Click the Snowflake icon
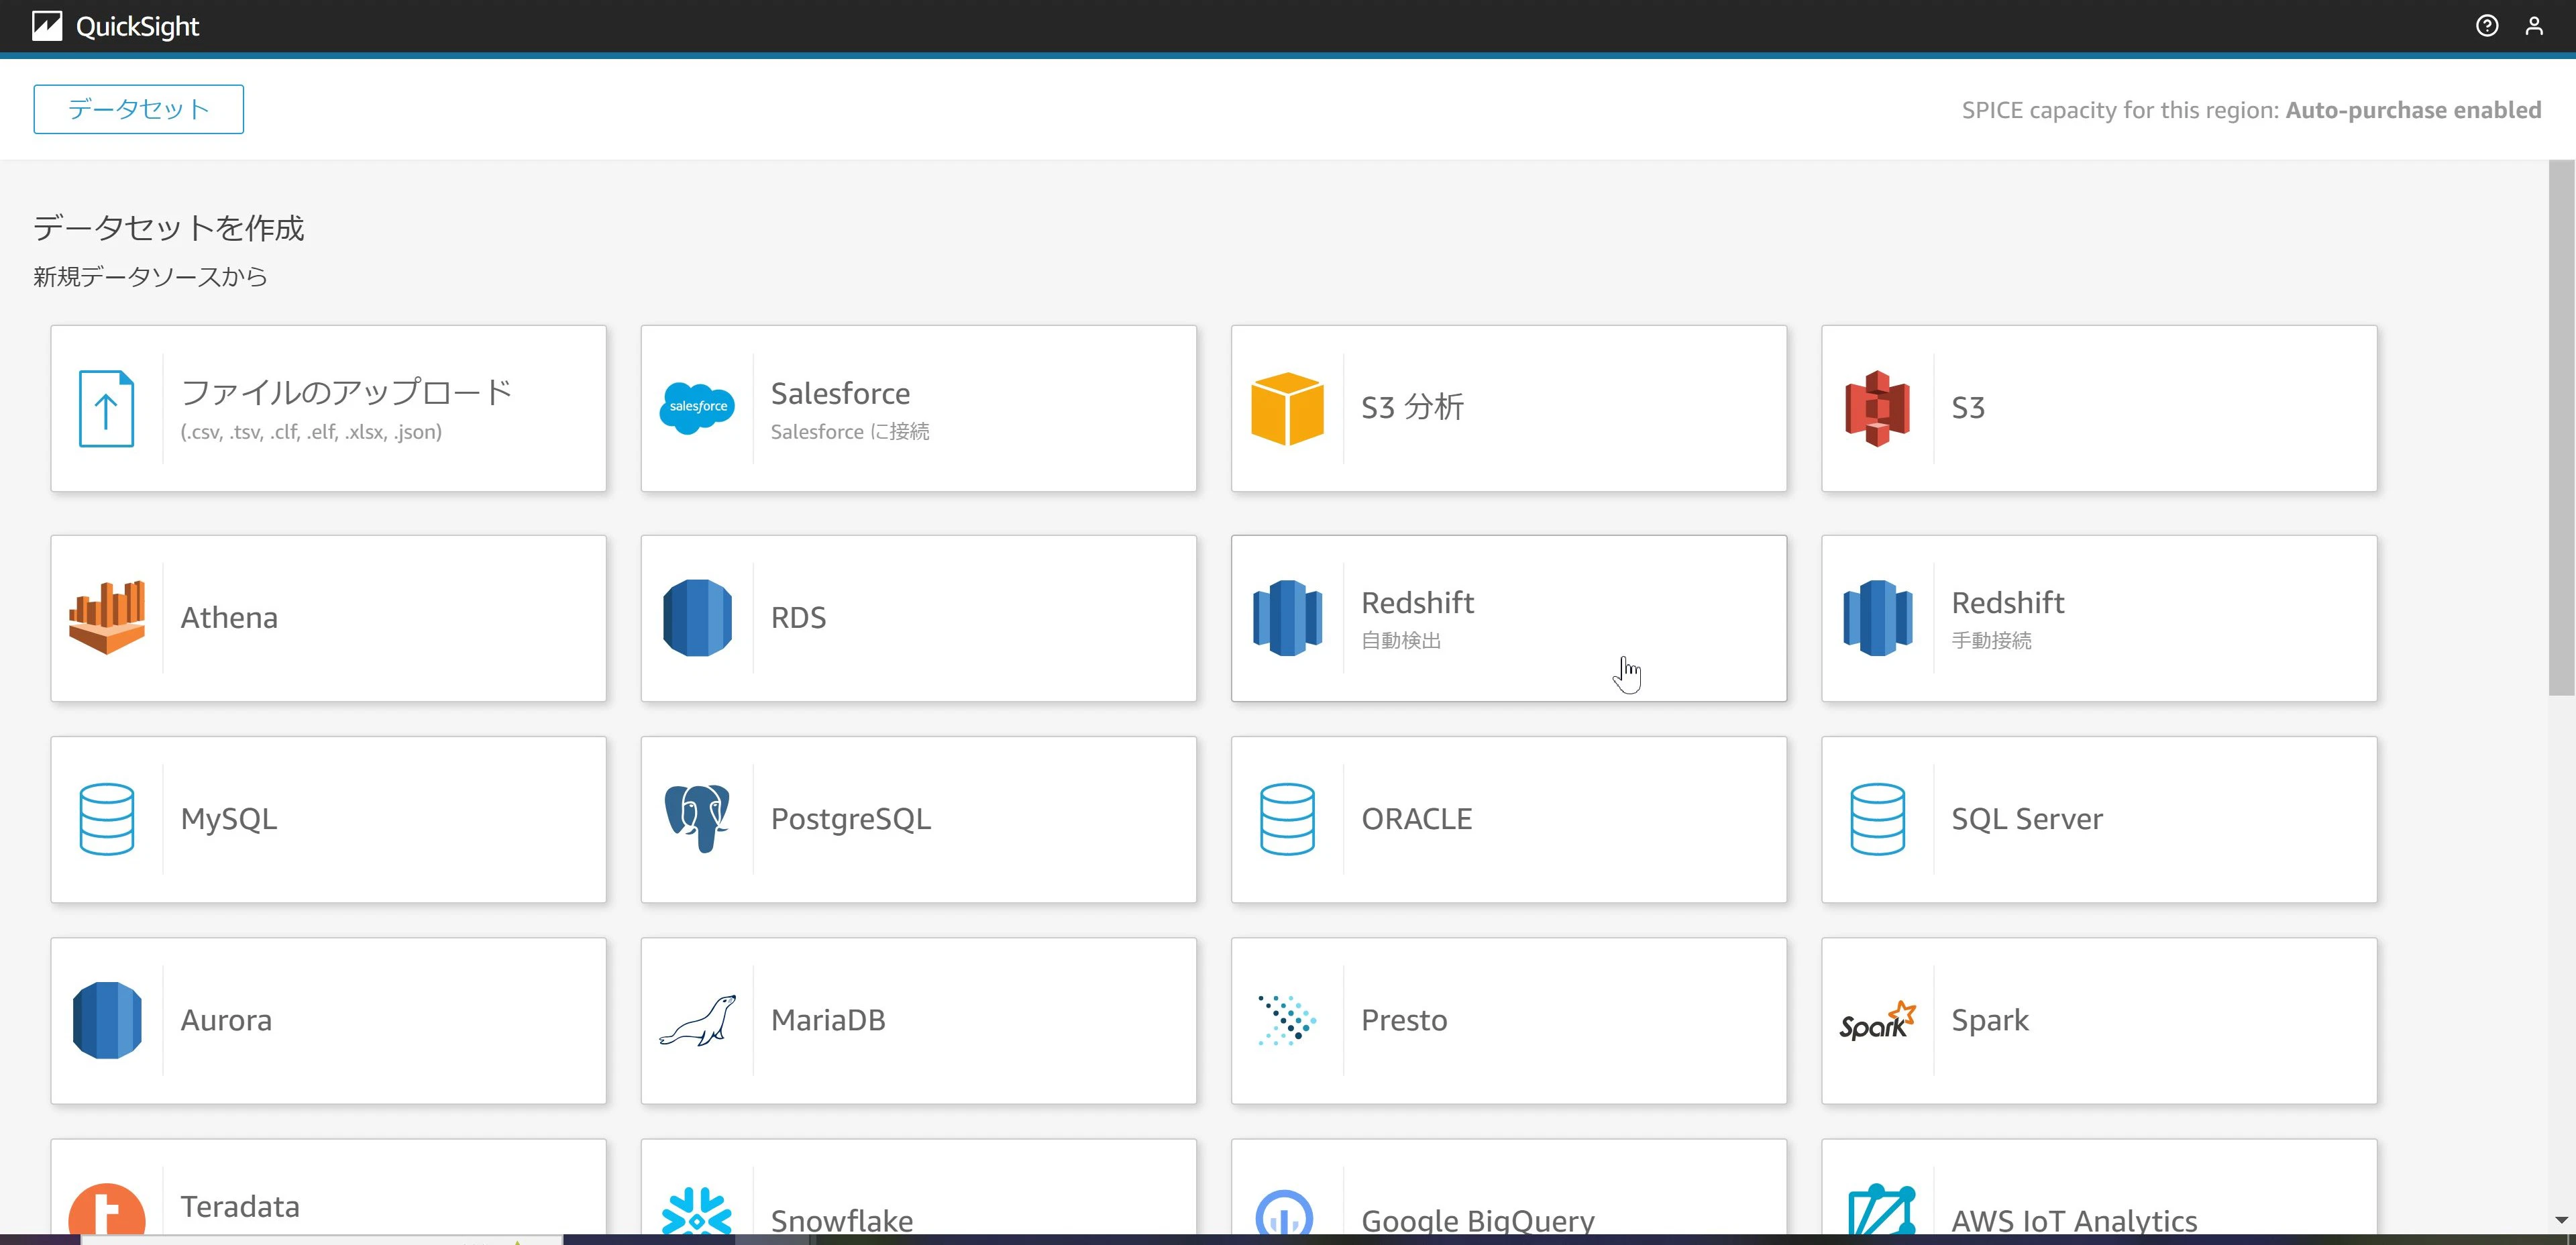 pyautogui.click(x=698, y=1211)
